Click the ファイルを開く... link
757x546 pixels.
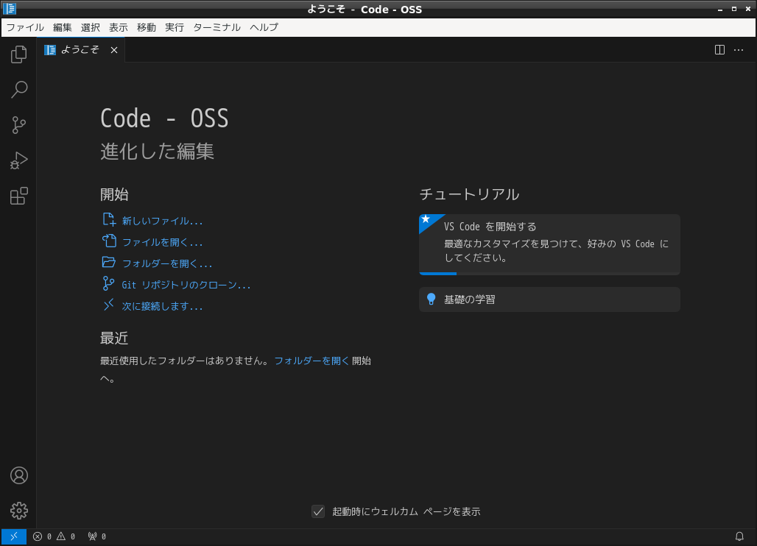[x=152, y=241]
